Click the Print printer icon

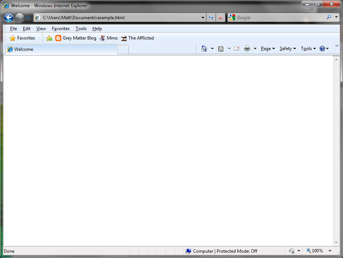[247, 49]
